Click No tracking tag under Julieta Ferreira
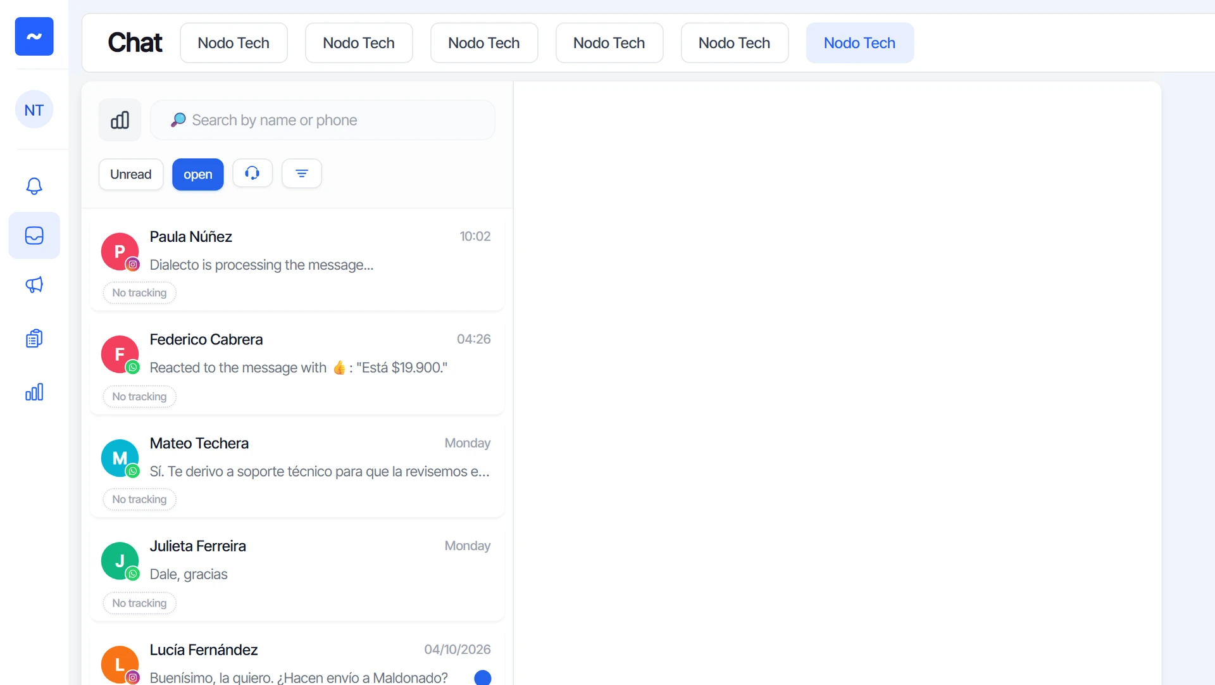1215x685 pixels. click(139, 603)
